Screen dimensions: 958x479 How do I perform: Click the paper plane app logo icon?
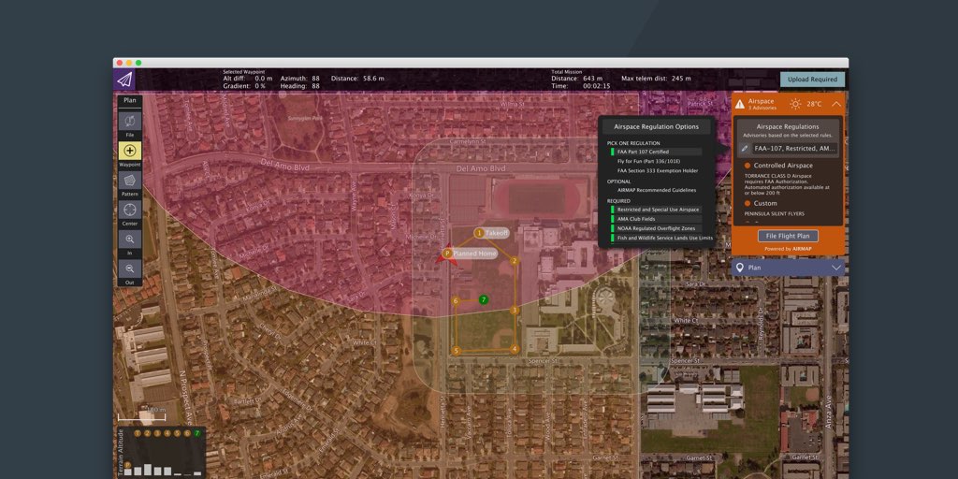click(x=124, y=80)
